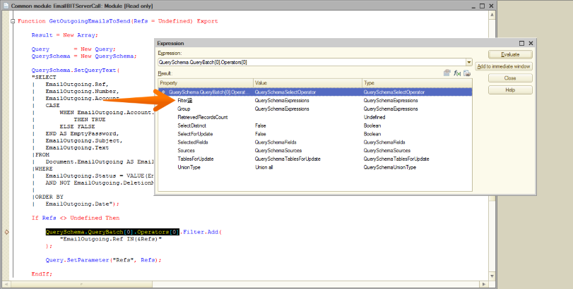Screen dimensions: 573x289
Task: Click the Undefined type cell for RetrievedRecordsCount
Action: pos(374,117)
